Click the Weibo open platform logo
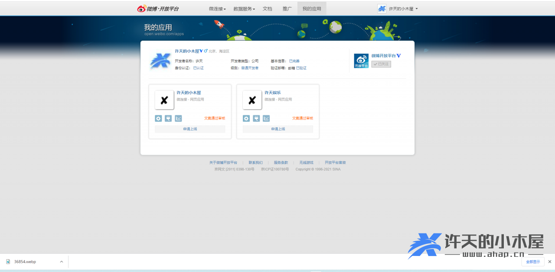Viewport: 555px width, 272px height. (x=158, y=9)
